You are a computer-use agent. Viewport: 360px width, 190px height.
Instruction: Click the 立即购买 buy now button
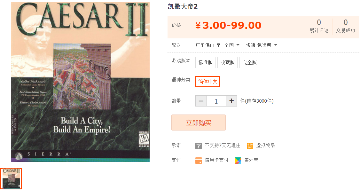(x=198, y=123)
